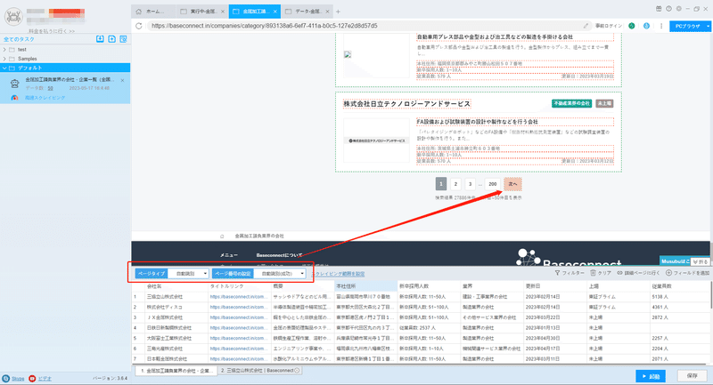Viewport: 713px width, 385px height.
Task: Click the 次へ pagination button
Action: point(512,184)
